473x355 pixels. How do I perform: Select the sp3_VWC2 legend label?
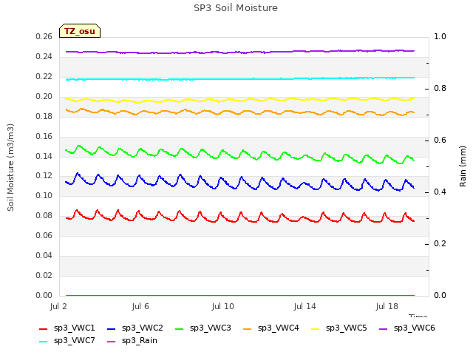point(143,328)
